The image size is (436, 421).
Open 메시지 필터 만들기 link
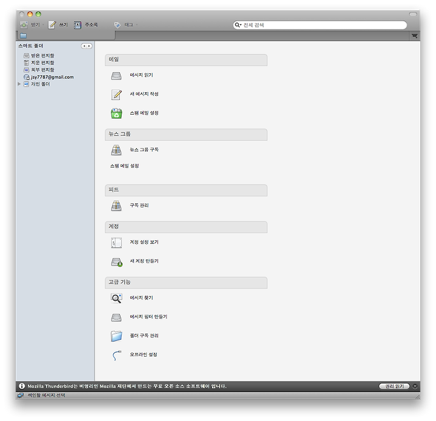[x=148, y=317]
